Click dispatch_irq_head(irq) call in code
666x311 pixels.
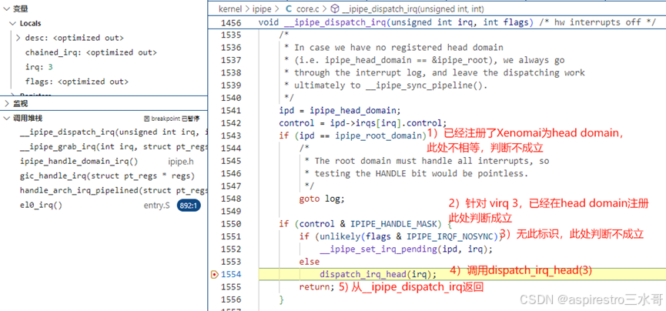click(378, 275)
